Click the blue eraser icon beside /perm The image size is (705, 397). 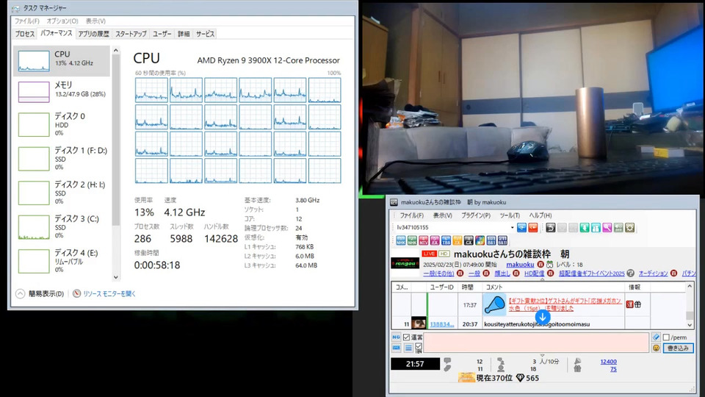click(x=656, y=337)
